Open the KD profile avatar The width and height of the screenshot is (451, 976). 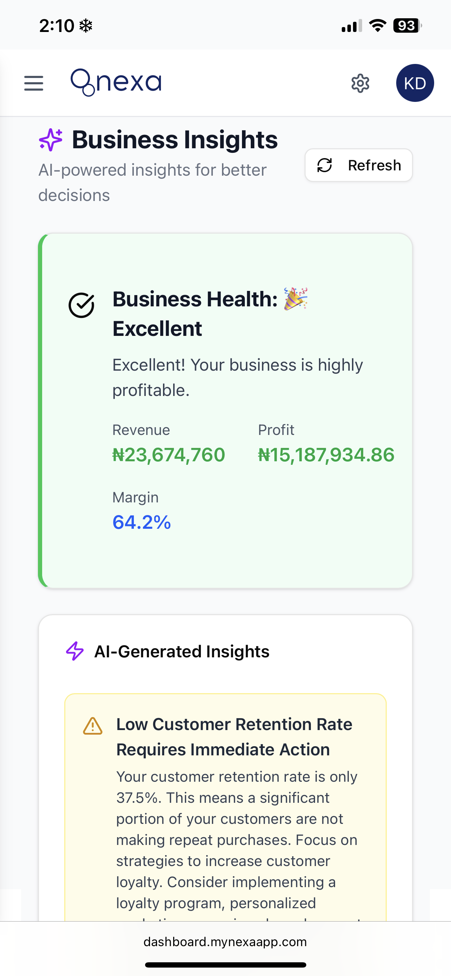tap(415, 83)
